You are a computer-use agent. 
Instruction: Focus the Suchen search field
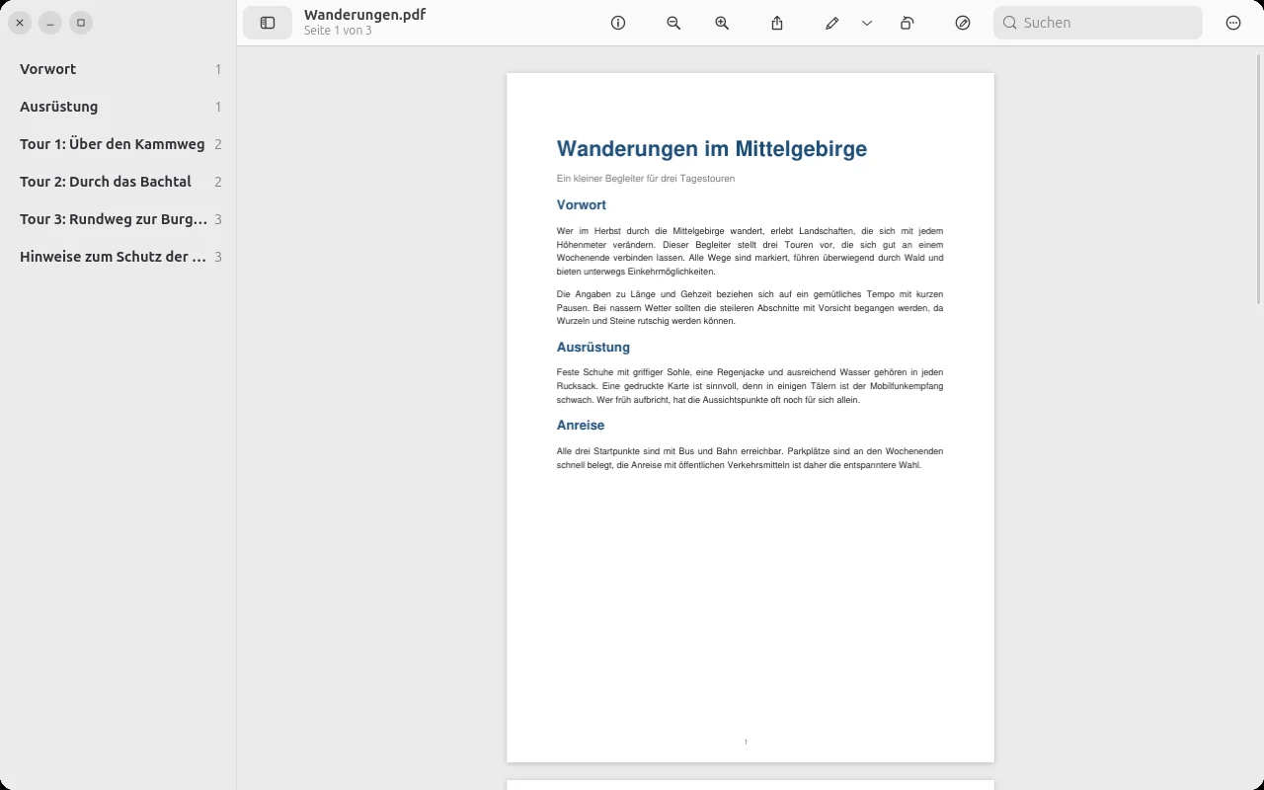click(1098, 23)
